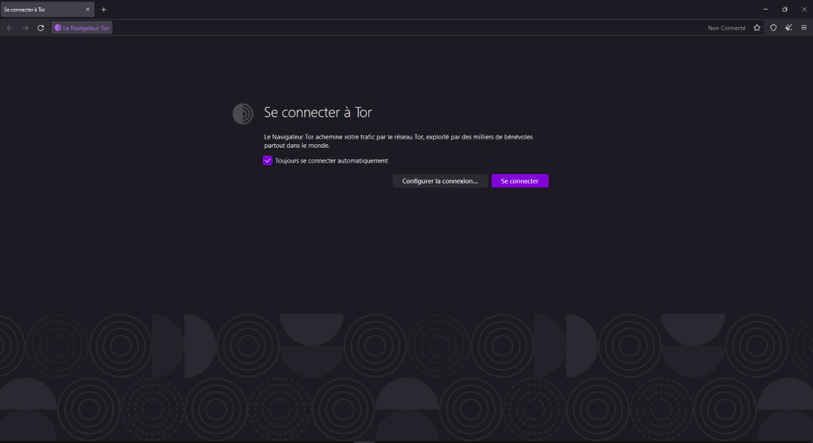
Task: Open the shield security level icon
Action: [x=773, y=28]
